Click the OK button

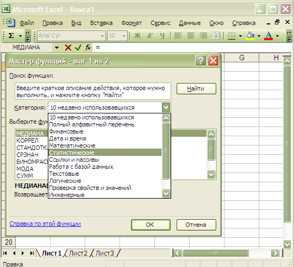coord(151,225)
